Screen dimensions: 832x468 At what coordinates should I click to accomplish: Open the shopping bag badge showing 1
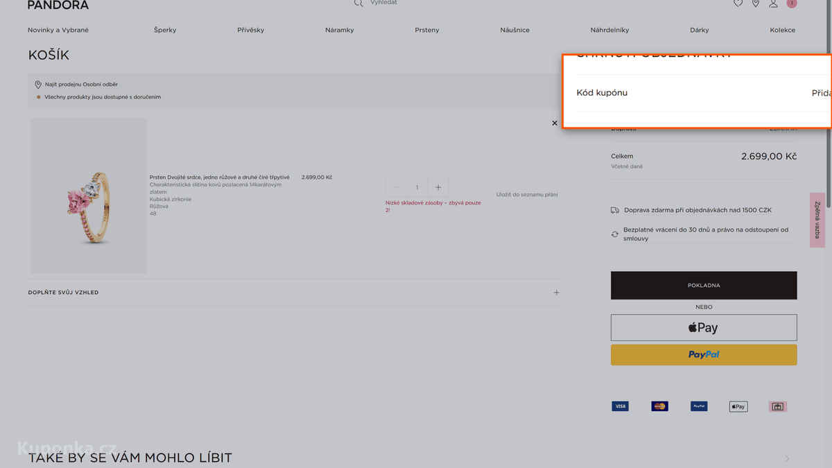coord(792,3)
